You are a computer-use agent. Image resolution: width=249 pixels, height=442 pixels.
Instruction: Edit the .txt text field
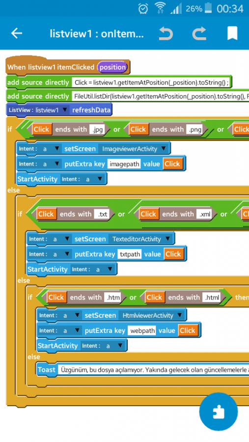click(103, 214)
